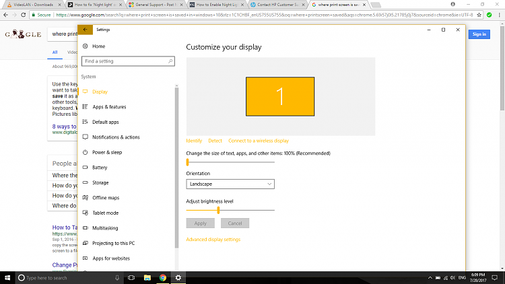Open File Explorer from taskbar

tap(147, 277)
